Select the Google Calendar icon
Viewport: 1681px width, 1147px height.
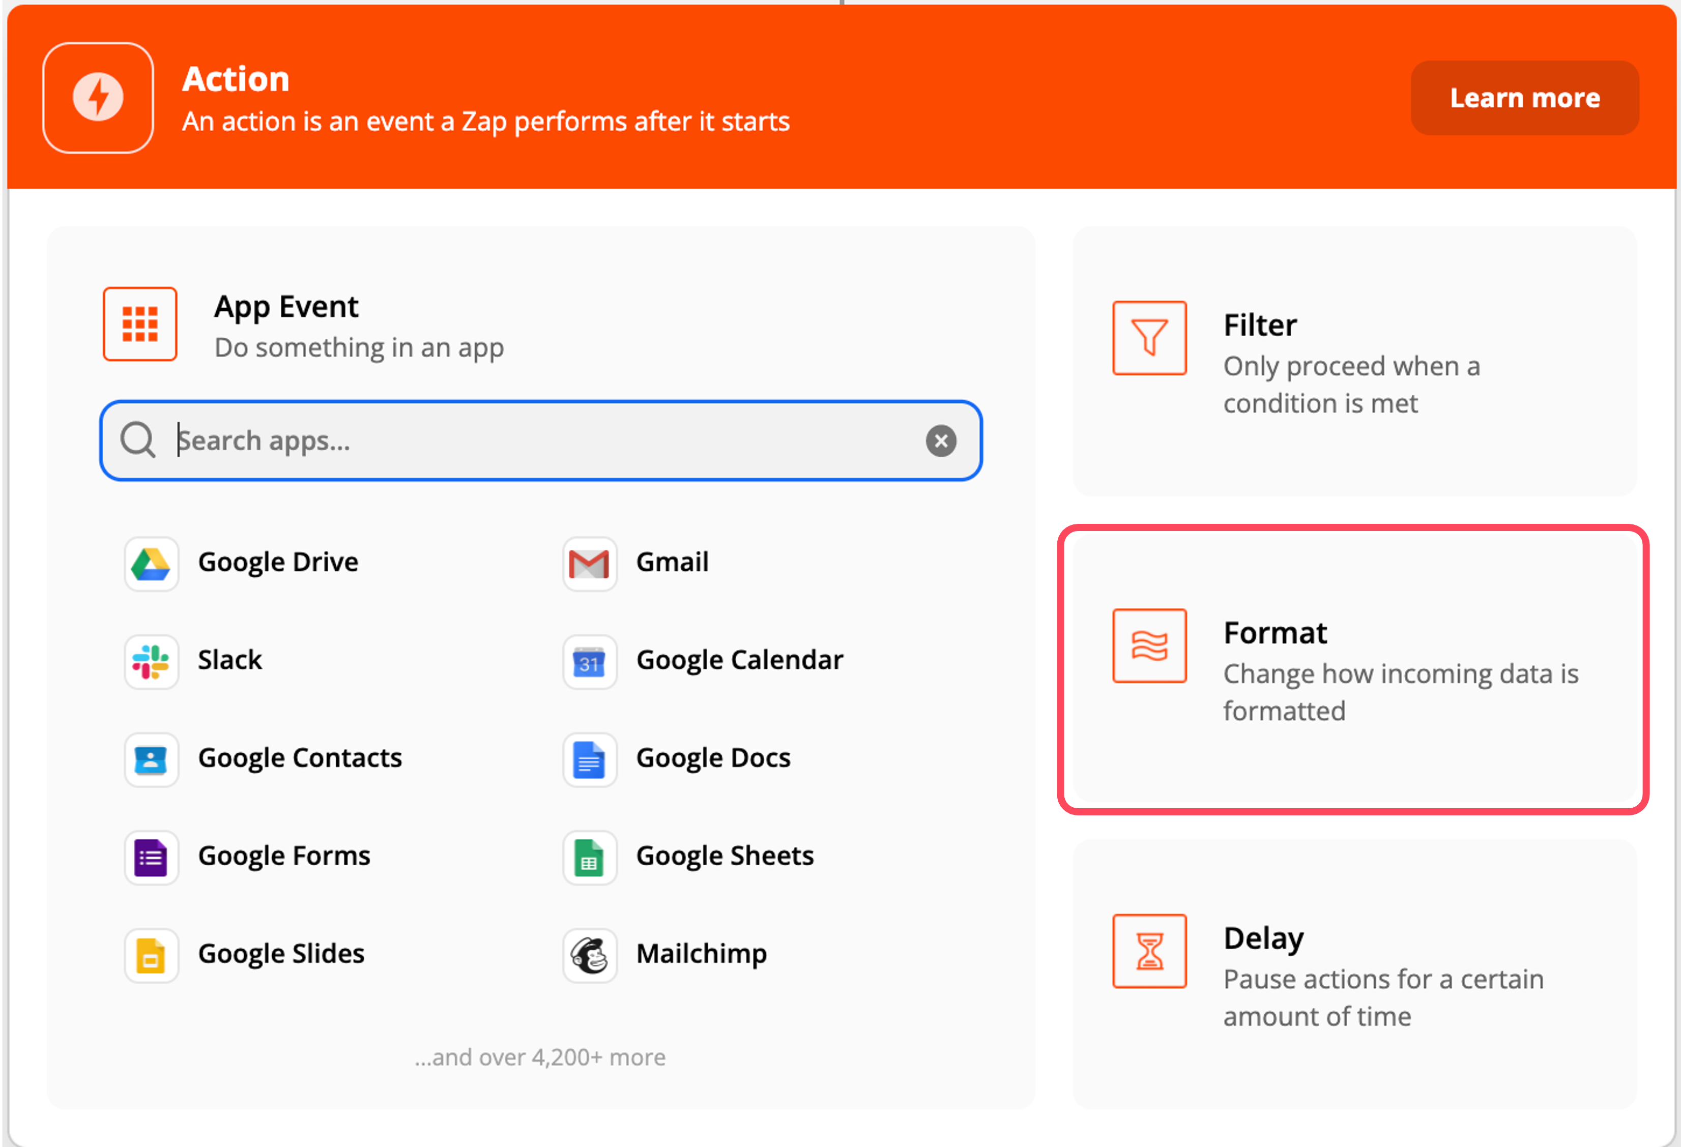point(590,662)
